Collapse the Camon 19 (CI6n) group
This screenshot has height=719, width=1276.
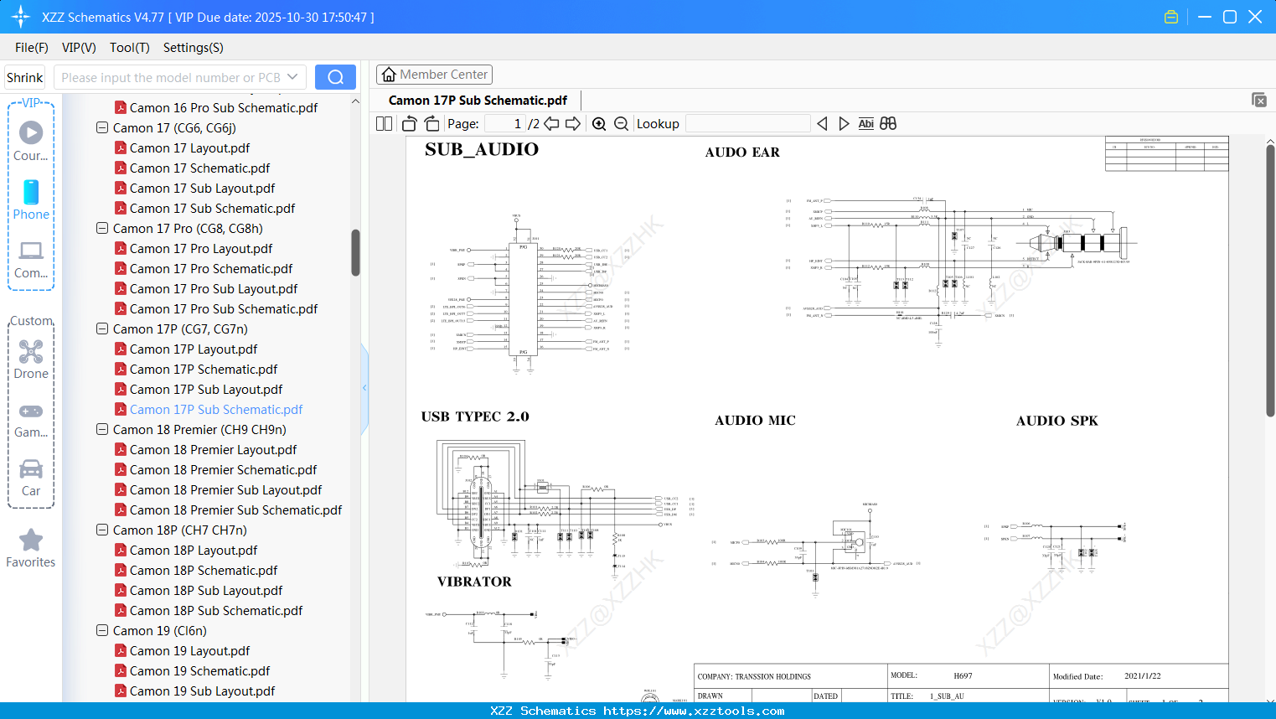click(x=101, y=630)
